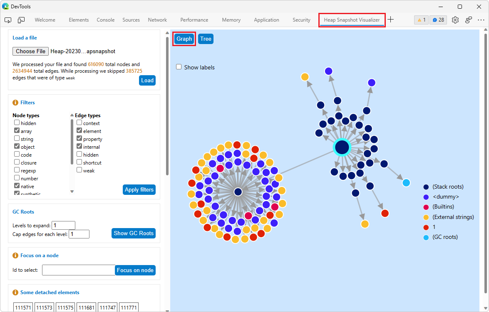Screen dimensions: 489x312
Task: Open the Performance tab
Action: point(194,20)
